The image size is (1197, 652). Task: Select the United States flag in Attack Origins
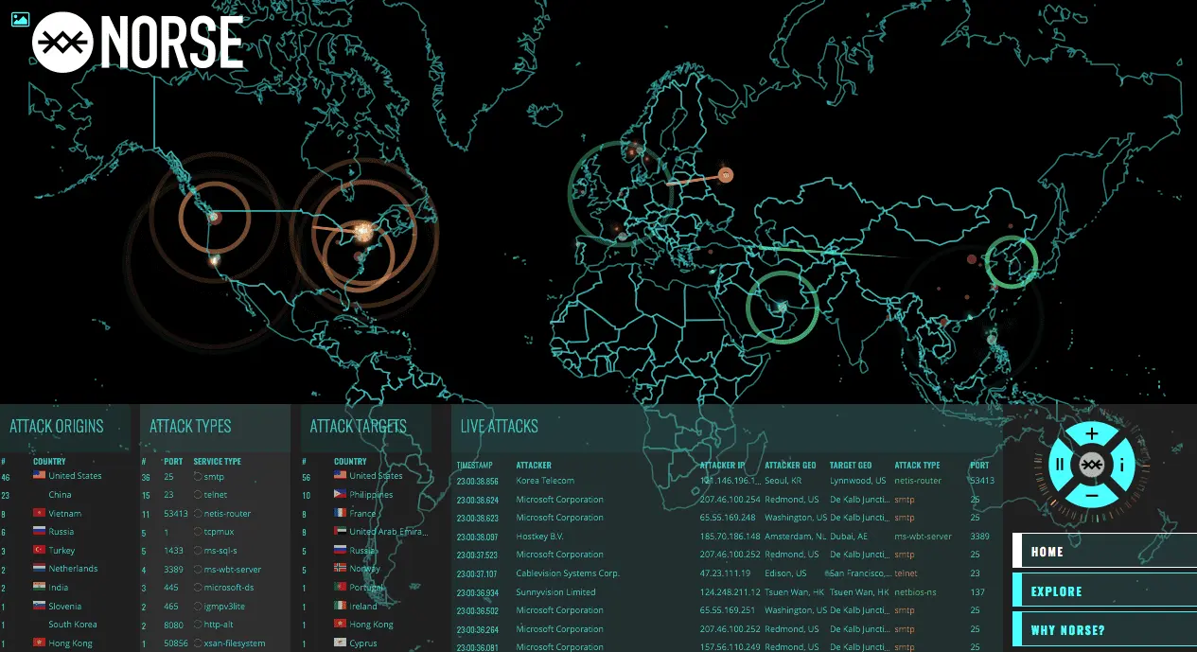pos(40,476)
